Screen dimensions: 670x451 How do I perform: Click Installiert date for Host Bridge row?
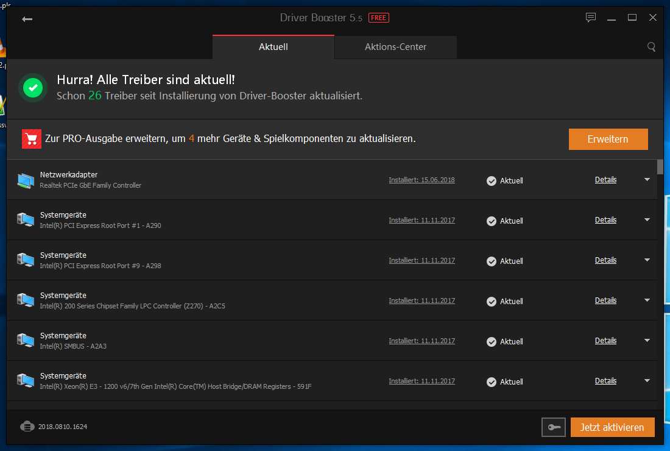pyautogui.click(x=421, y=381)
